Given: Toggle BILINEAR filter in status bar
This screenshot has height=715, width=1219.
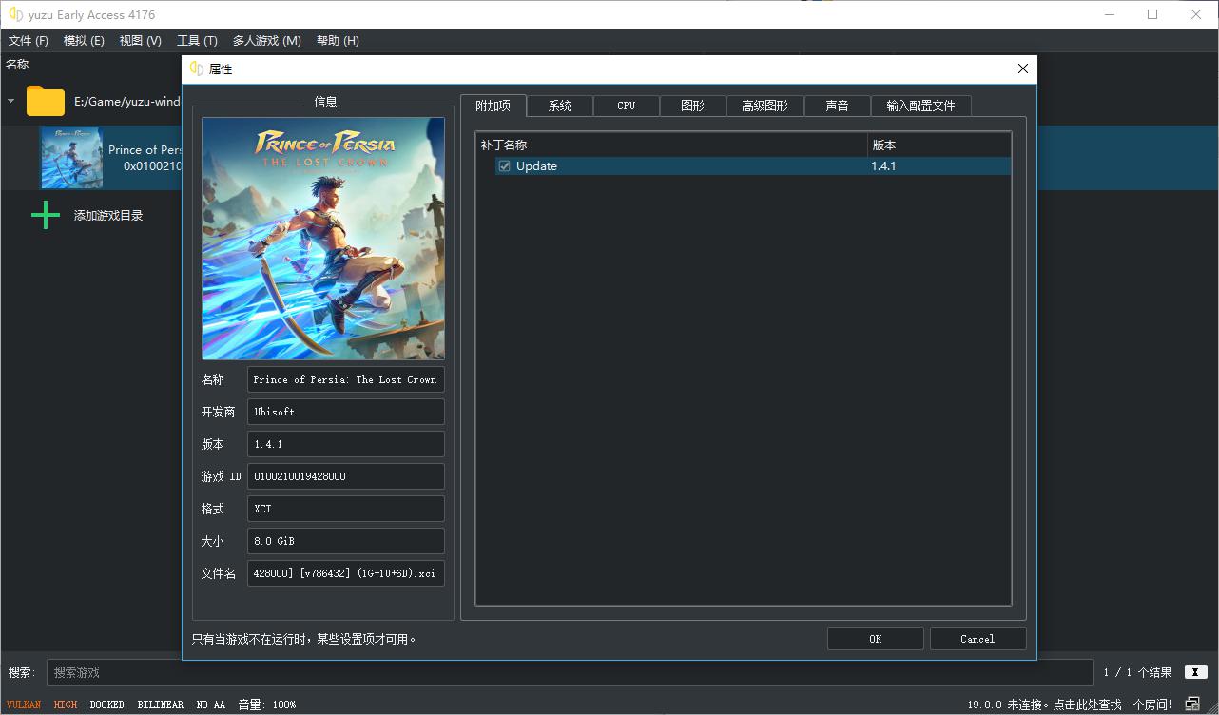Looking at the screenshot, I should (161, 705).
